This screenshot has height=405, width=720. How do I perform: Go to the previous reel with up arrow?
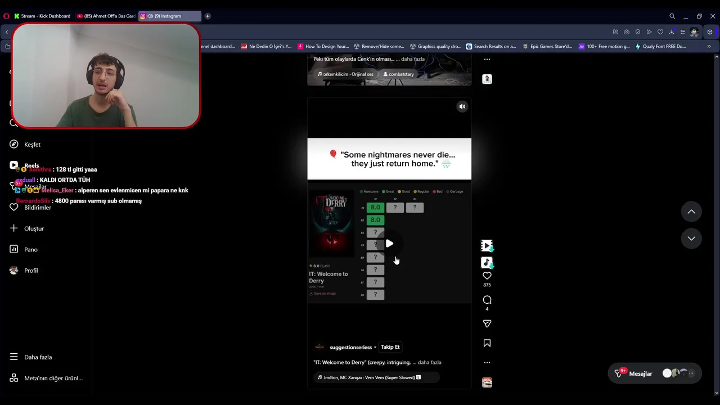click(691, 211)
